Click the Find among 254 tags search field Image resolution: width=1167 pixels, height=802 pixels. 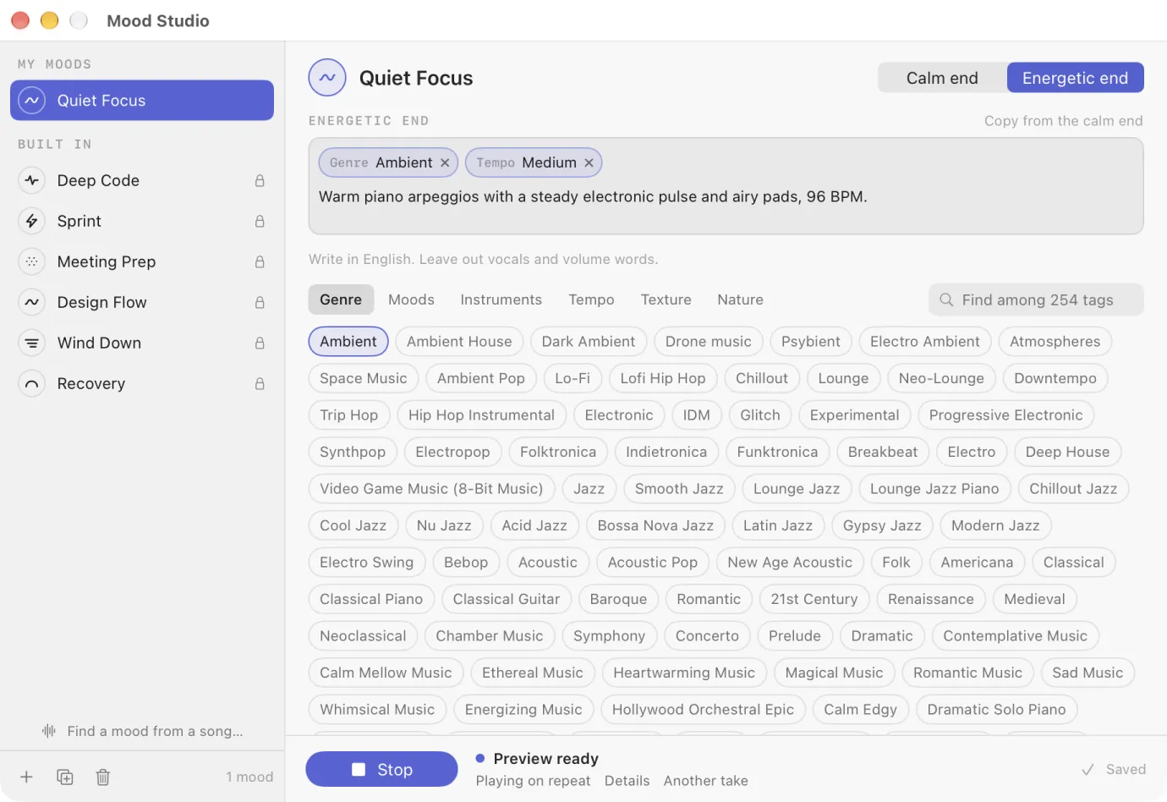(x=1036, y=299)
